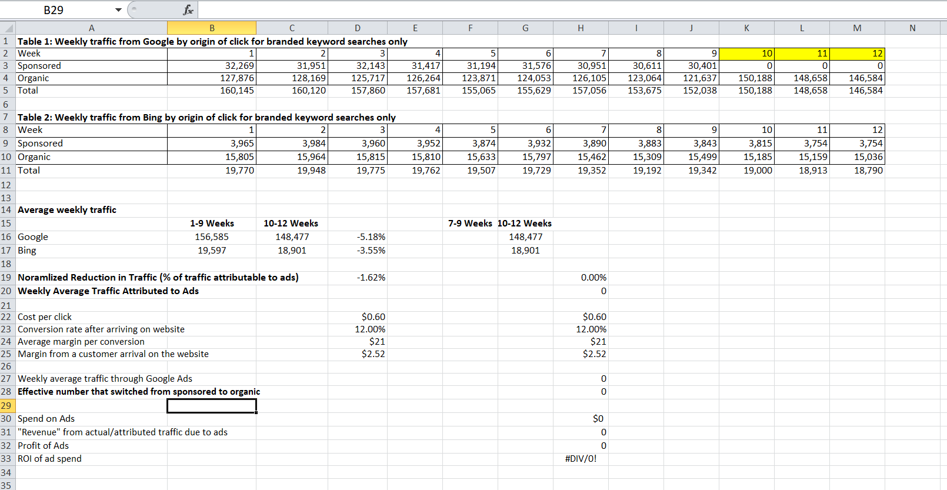Select row 1 header
The width and height of the screenshot is (947, 490).
point(8,41)
